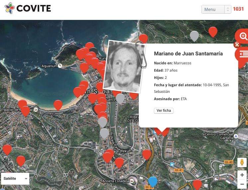This screenshot has width=248, height=190.
Task: Click Mariano de Juan Santamaría's photo
Action: point(124,67)
